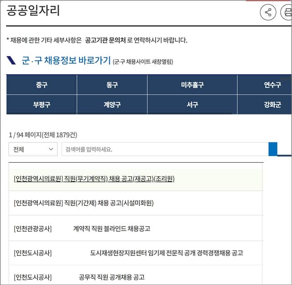Open the 서구 recruitment site link

coord(192,104)
